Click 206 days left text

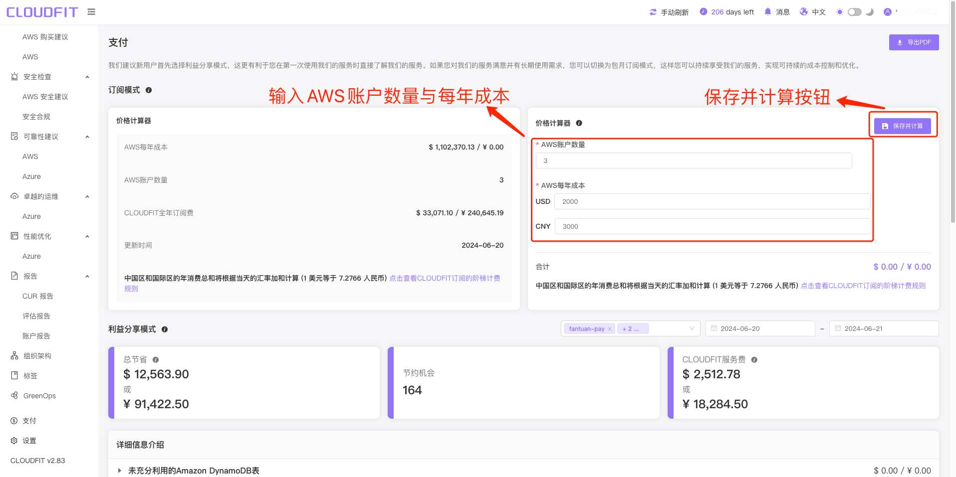(x=732, y=12)
